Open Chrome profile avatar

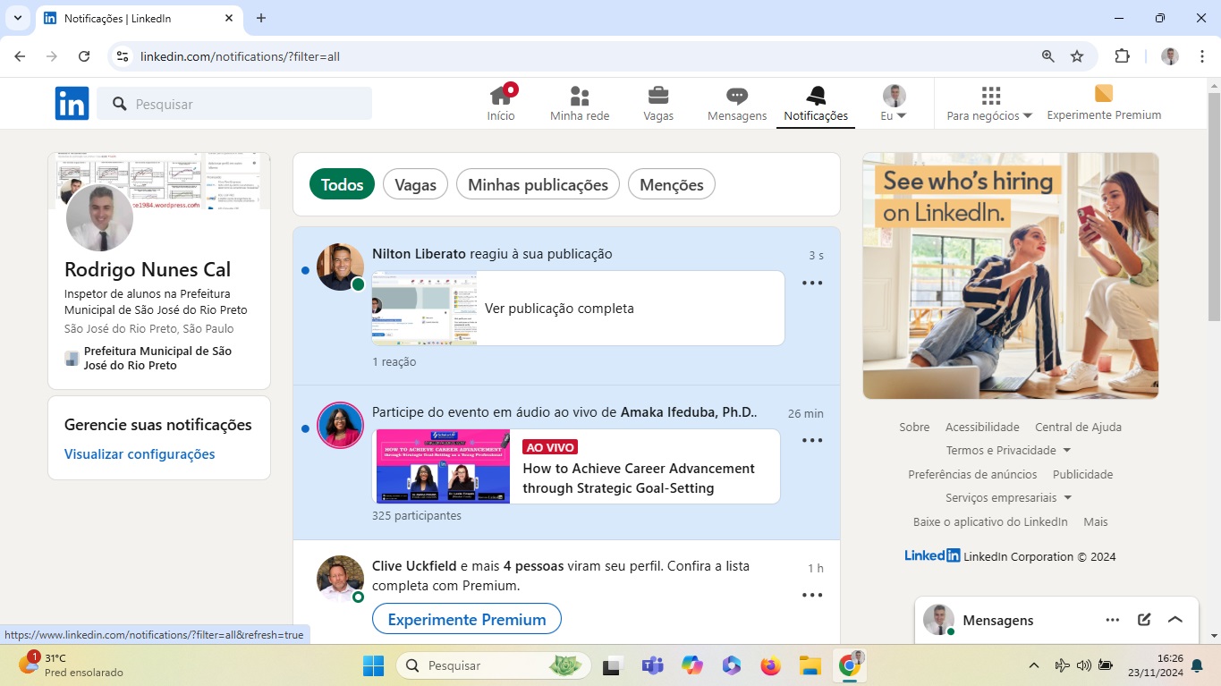tap(1170, 56)
